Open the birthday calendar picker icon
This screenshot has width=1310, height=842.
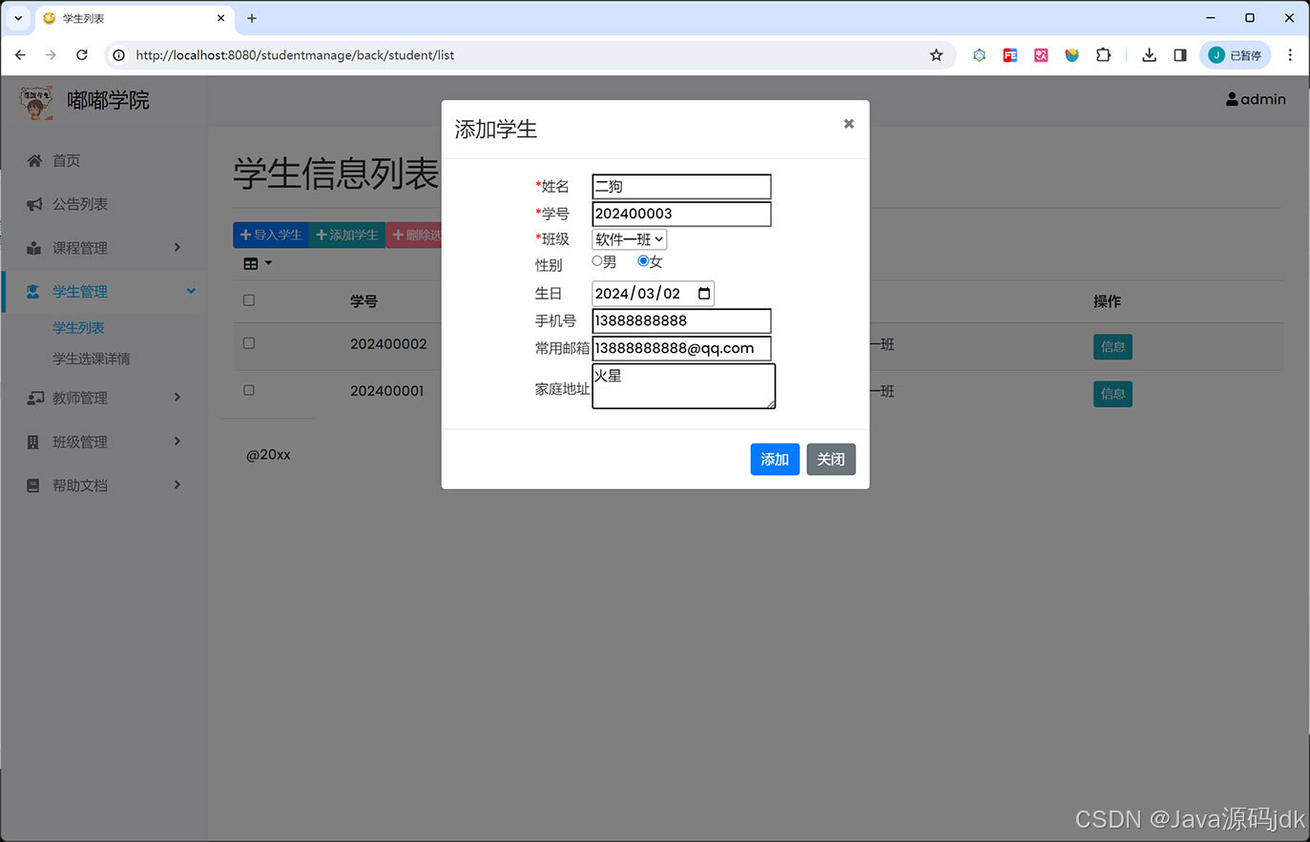(704, 294)
